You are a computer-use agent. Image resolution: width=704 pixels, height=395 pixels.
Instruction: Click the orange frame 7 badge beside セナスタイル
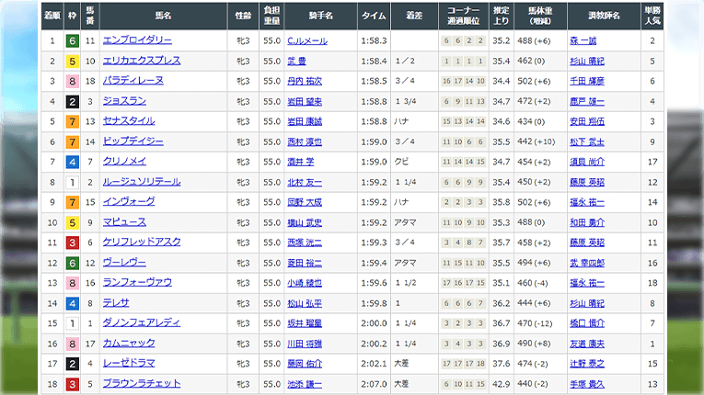pos(72,121)
